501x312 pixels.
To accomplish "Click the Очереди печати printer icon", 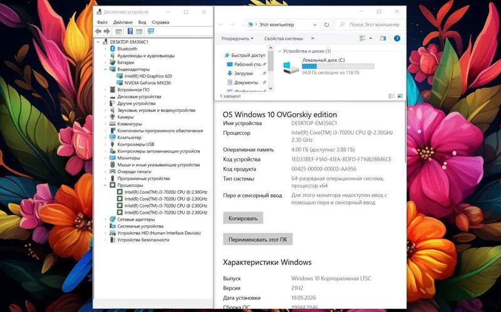I will coord(113,171).
